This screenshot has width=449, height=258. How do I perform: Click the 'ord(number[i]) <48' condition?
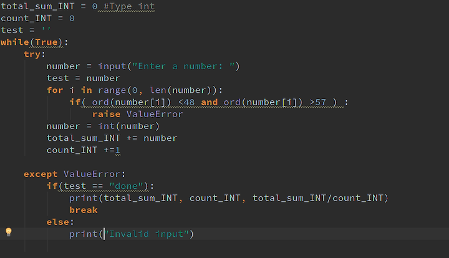tap(143, 102)
